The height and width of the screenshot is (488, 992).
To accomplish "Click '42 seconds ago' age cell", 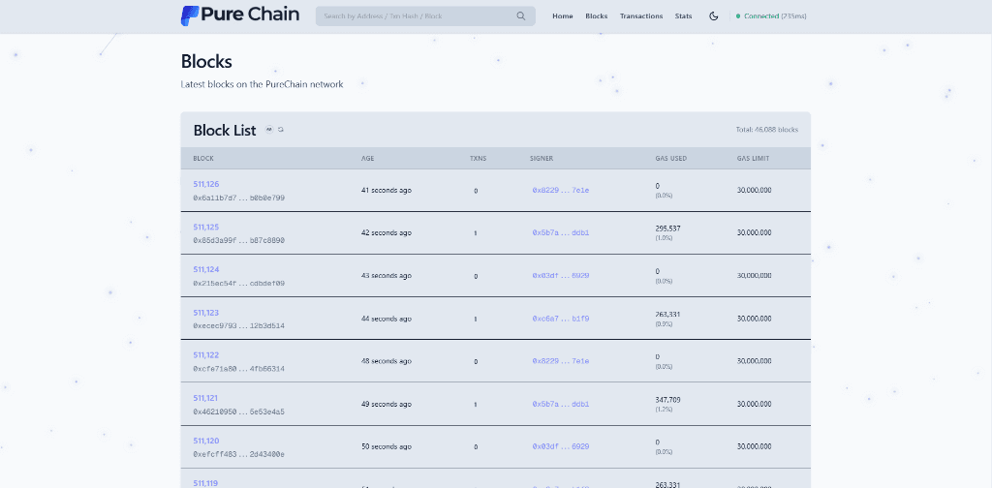I will [387, 233].
